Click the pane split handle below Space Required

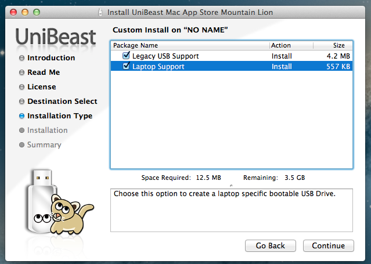pos(231,186)
